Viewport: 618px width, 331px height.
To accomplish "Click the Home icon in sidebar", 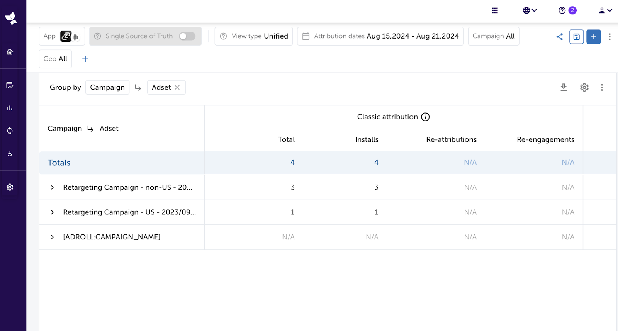I will (x=10, y=52).
